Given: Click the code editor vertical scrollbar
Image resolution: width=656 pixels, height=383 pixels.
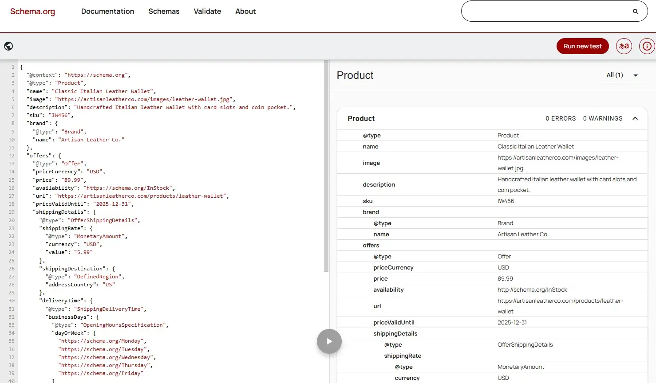Looking at the screenshot, I should 326,166.
